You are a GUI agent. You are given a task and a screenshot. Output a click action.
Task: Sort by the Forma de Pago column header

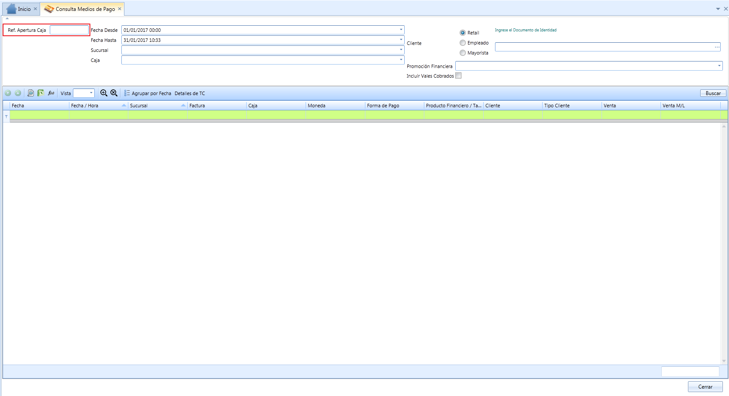395,106
